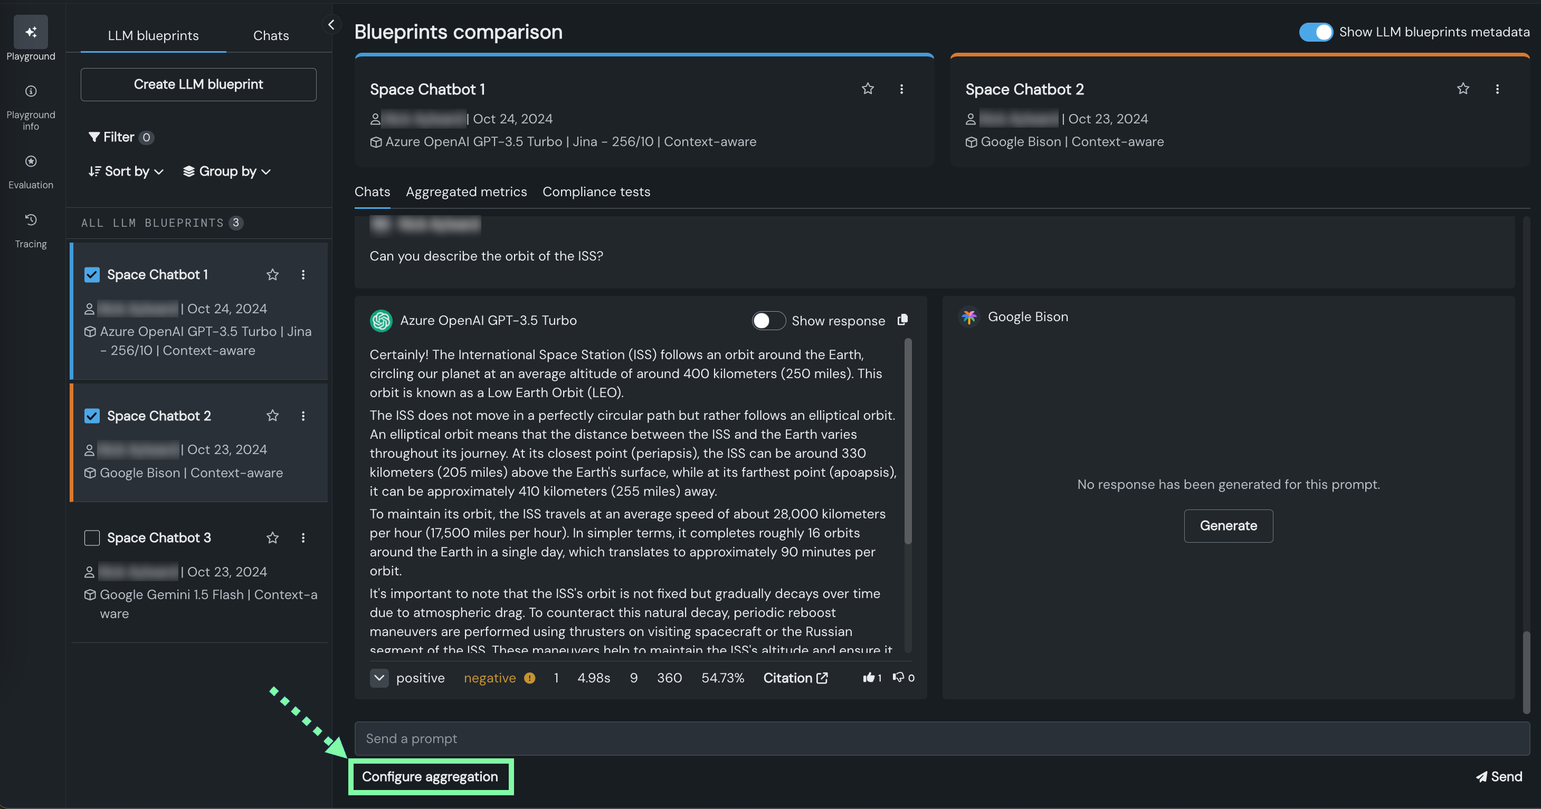Star Space Chatbot 3 in the blueprint list
The height and width of the screenshot is (809, 1541).
[x=273, y=538]
